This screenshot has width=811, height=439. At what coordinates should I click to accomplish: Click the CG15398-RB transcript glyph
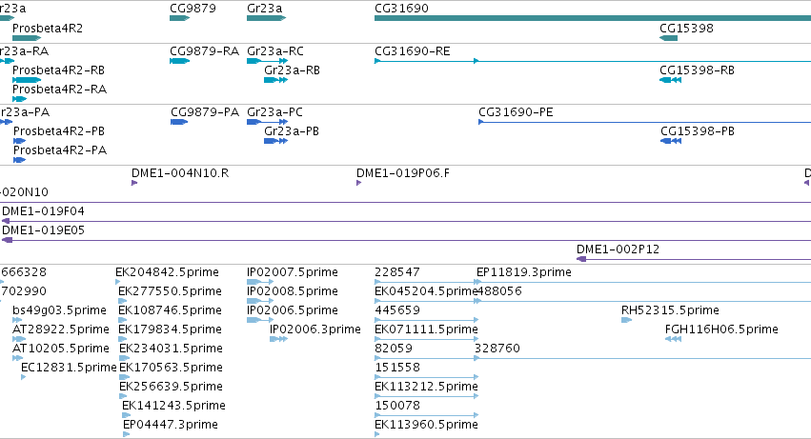(670, 80)
